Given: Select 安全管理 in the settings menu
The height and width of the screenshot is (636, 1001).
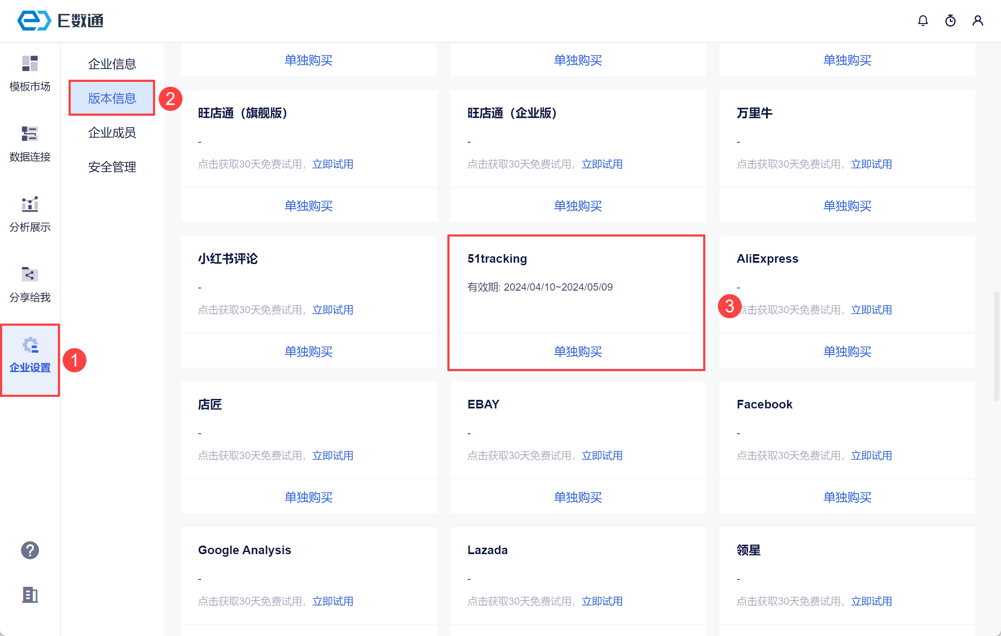Looking at the screenshot, I should pyautogui.click(x=112, y=167).
